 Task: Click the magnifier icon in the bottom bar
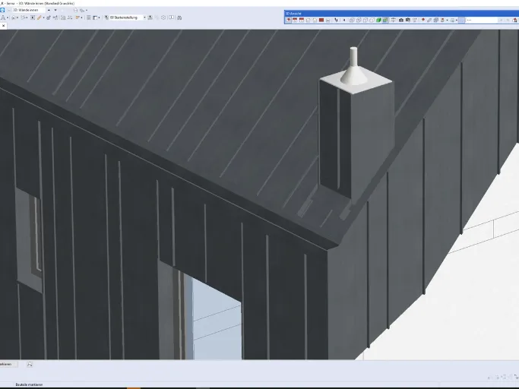pos(30,364)
